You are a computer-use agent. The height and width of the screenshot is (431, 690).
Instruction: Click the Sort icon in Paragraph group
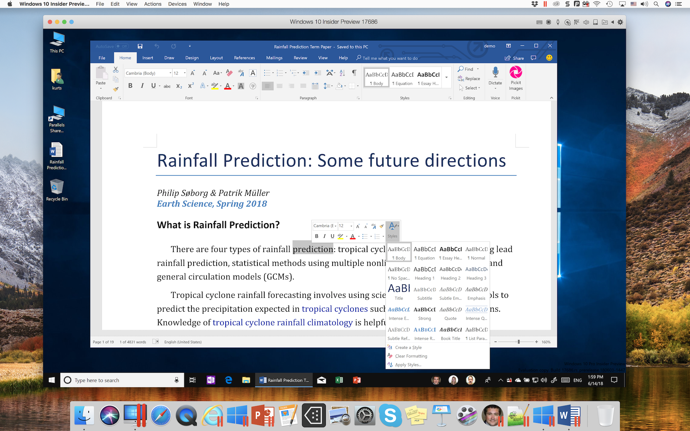[x=342, y=73]
